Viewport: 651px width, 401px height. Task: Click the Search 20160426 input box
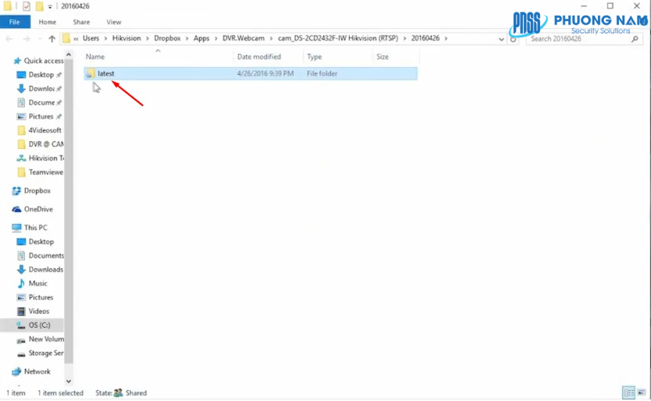pyautogui.click(x=582, y=38)
